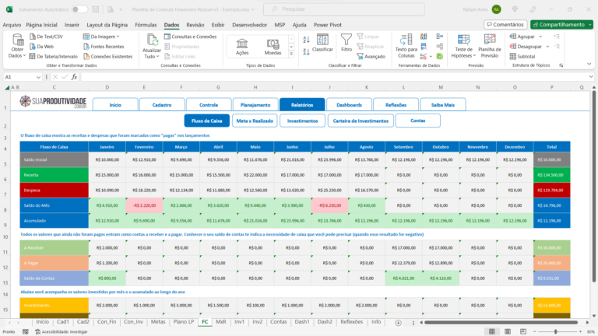The height and width of the screenshot is (336, 598).
Task: Open the Fórmulas ribbon tab
Action: pyautogui.click(x=146, y=25)
